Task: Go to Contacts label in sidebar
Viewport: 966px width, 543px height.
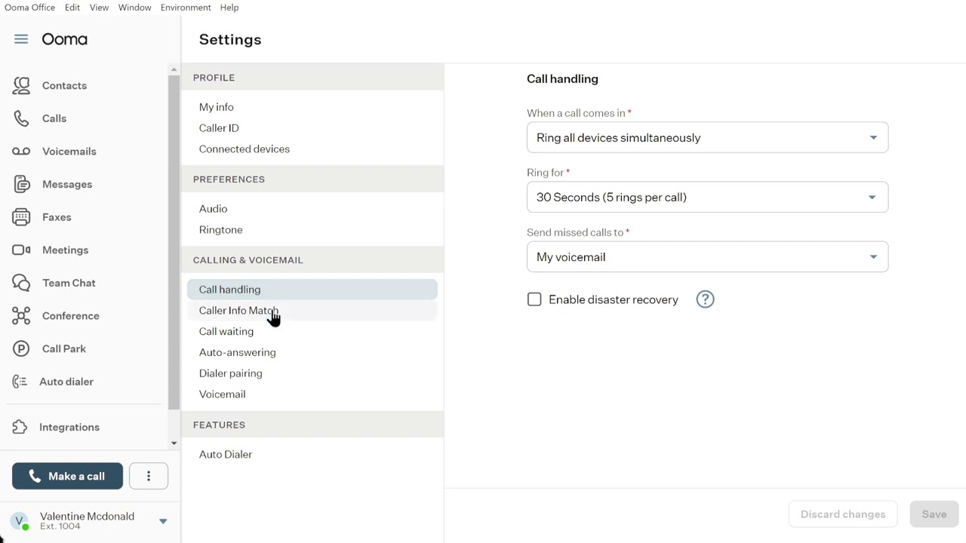Action: [x=64, y=85]
